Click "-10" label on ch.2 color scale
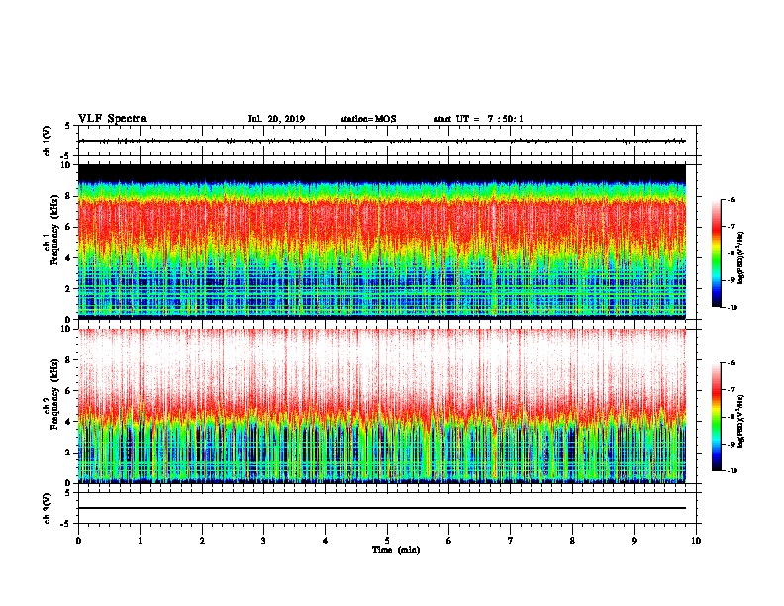 732,471
